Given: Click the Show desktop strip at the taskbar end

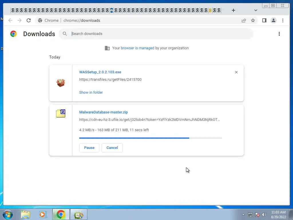Looking at the screenshot, I should pos(291,214).
